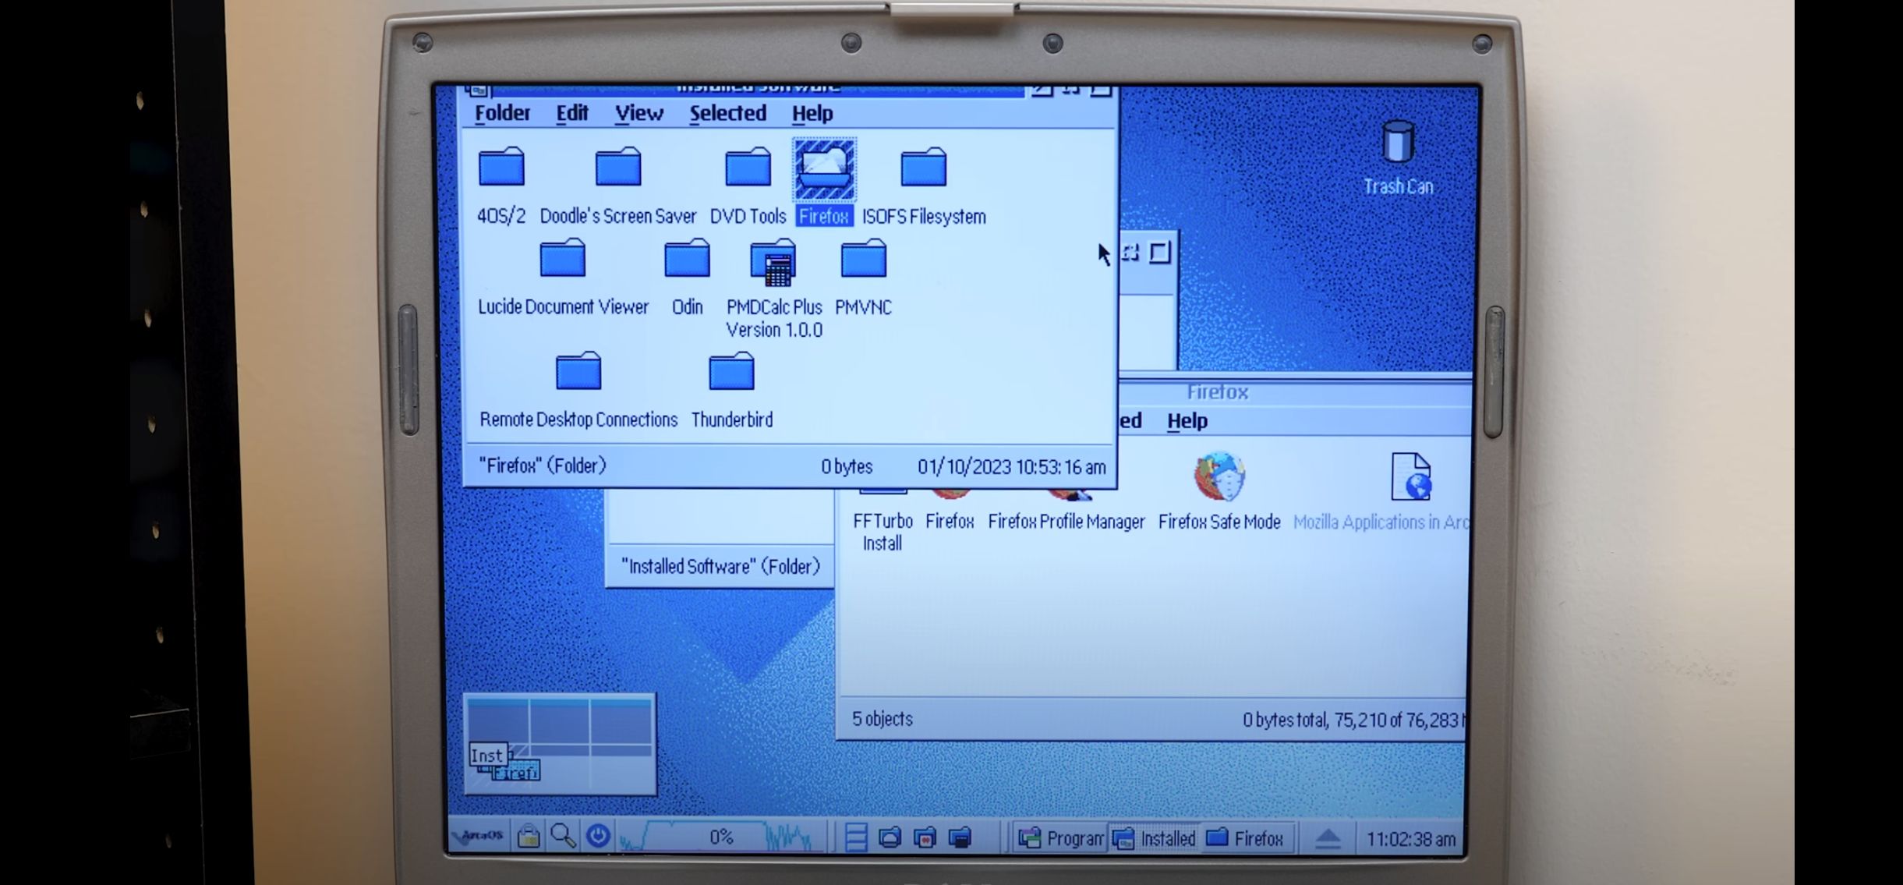Image resolution: width=1903 pixels, height=885 pixels.
Task: Switch to Installed window in taskbar
Action: [1155, 839]
